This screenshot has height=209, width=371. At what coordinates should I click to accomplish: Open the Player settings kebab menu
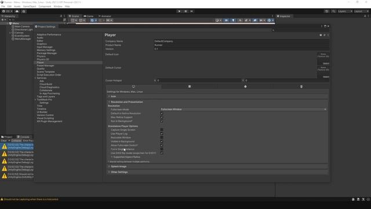(328, 35)
